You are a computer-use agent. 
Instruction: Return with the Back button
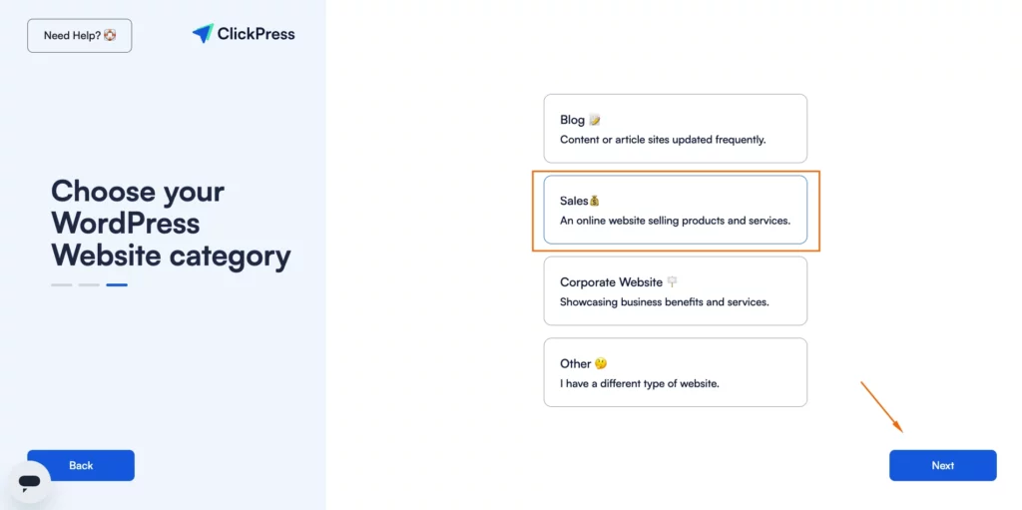click(81, 466)
